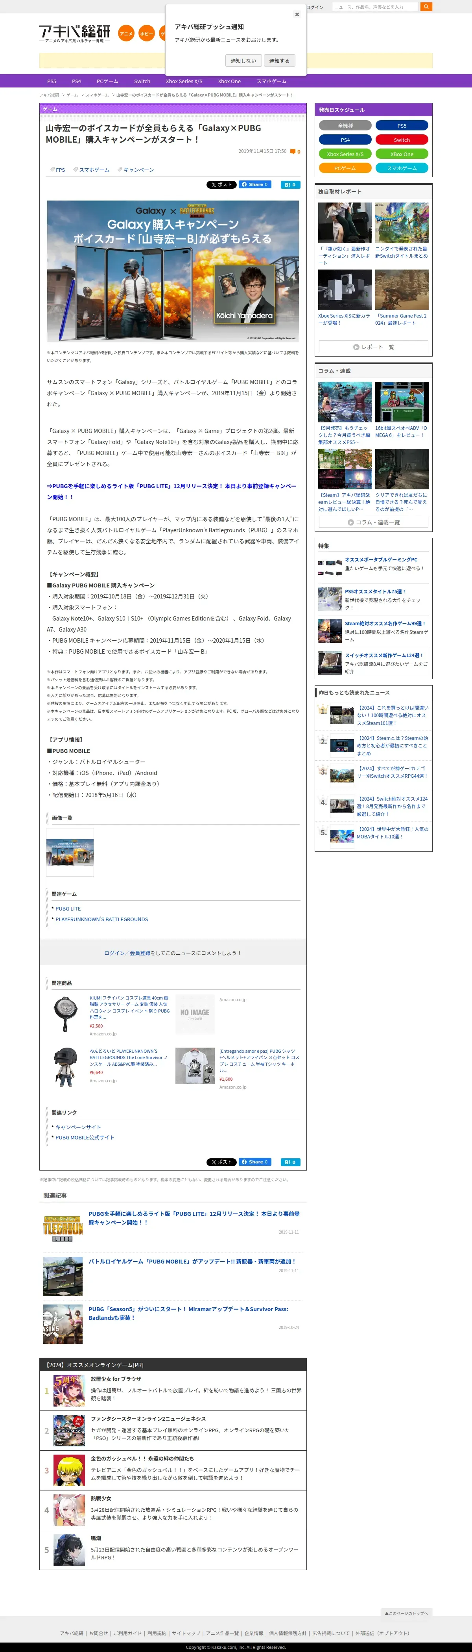Select the cyan スマホゲーム schedule pill
This screenshot has width=472, height=1652.
[402, 168]
